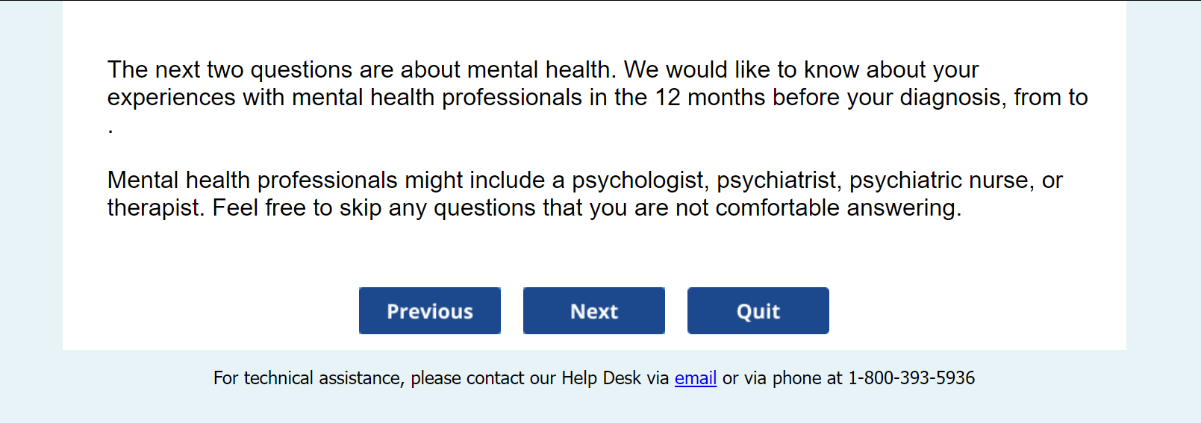
Task: Click the phone number 1-800-393-5936
Action: [x=911, y=378]
